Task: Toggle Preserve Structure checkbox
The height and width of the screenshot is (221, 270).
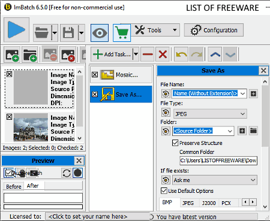Action: (175, 143)
